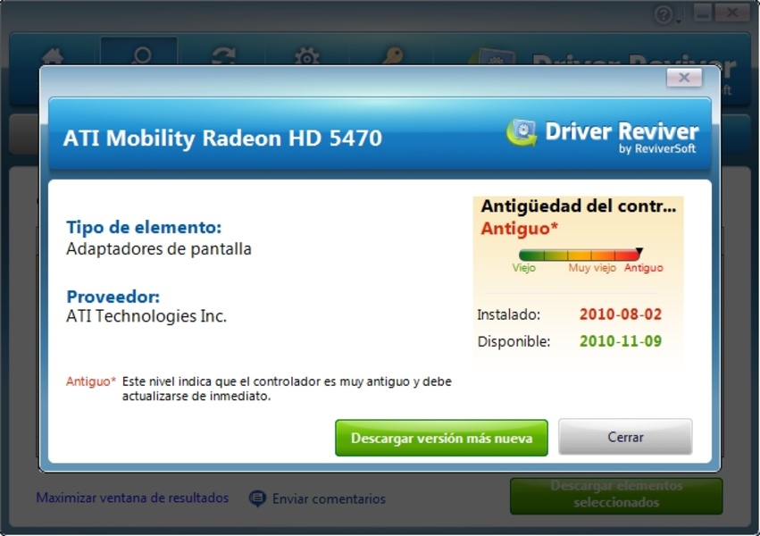Open the Settings gear icon in main window
760x536 pixels.
(x=307, y=56)
